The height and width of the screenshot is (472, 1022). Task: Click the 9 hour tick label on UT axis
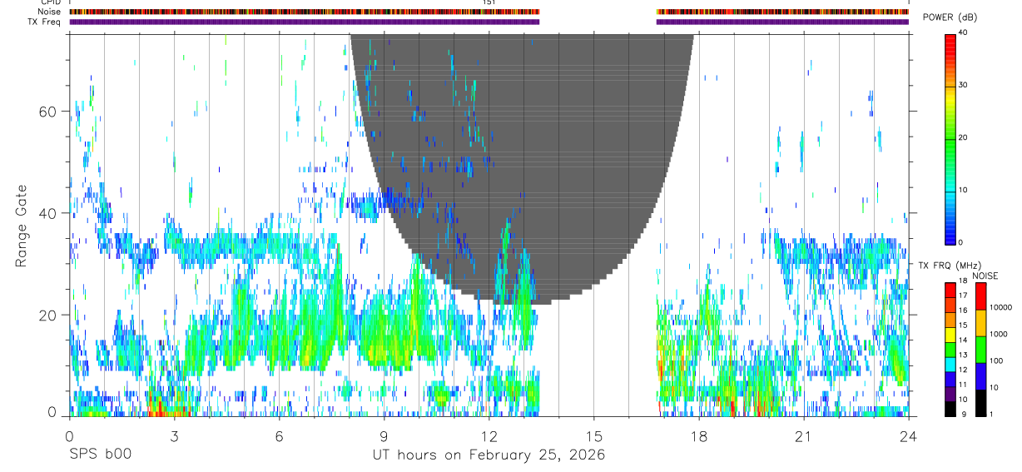(384, 436)
